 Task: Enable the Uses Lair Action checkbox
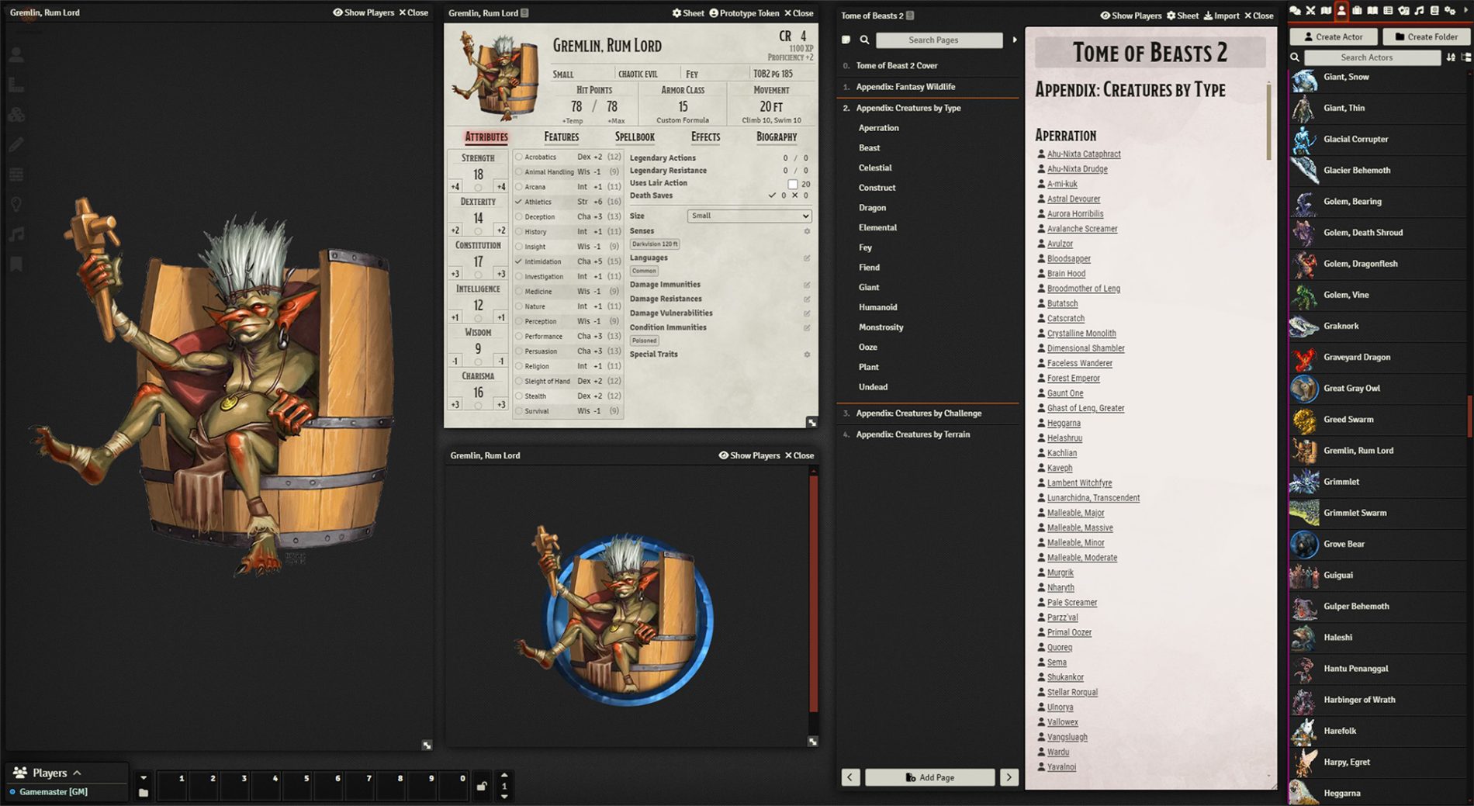coord(792,184)
